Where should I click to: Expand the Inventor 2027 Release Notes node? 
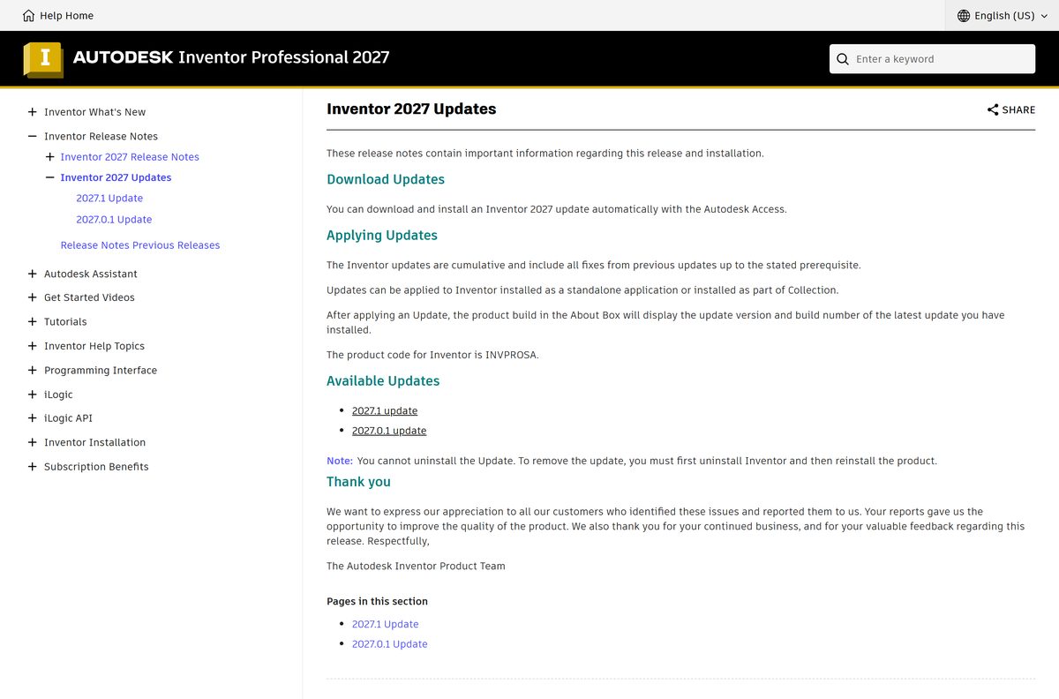click(49, 157)
